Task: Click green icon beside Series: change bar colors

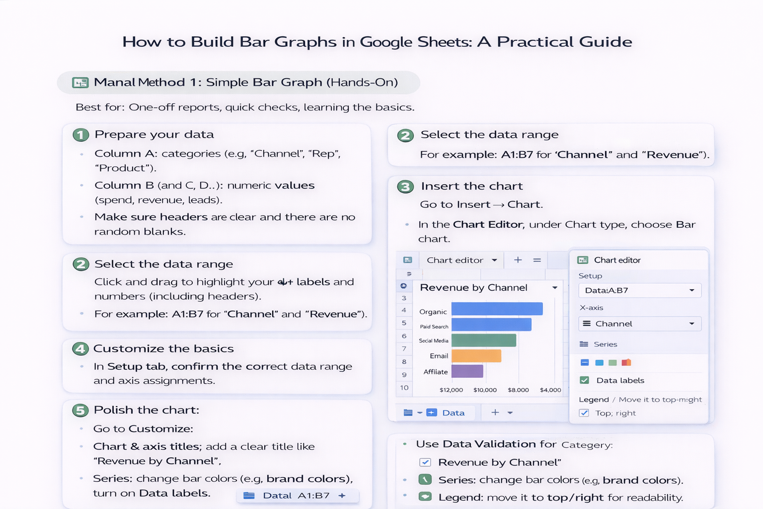Action: click(x=425, y=480)
